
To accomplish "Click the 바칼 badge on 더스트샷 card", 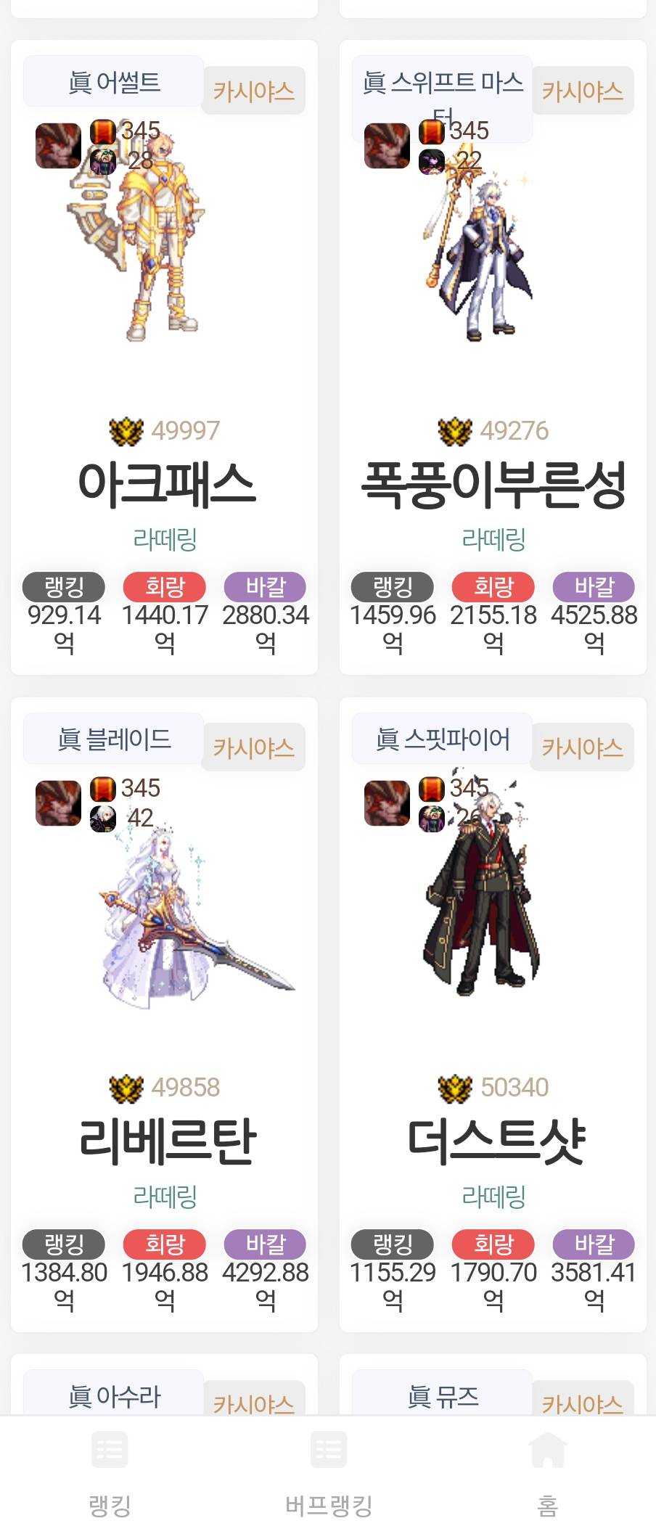I will coord(594,1244).
